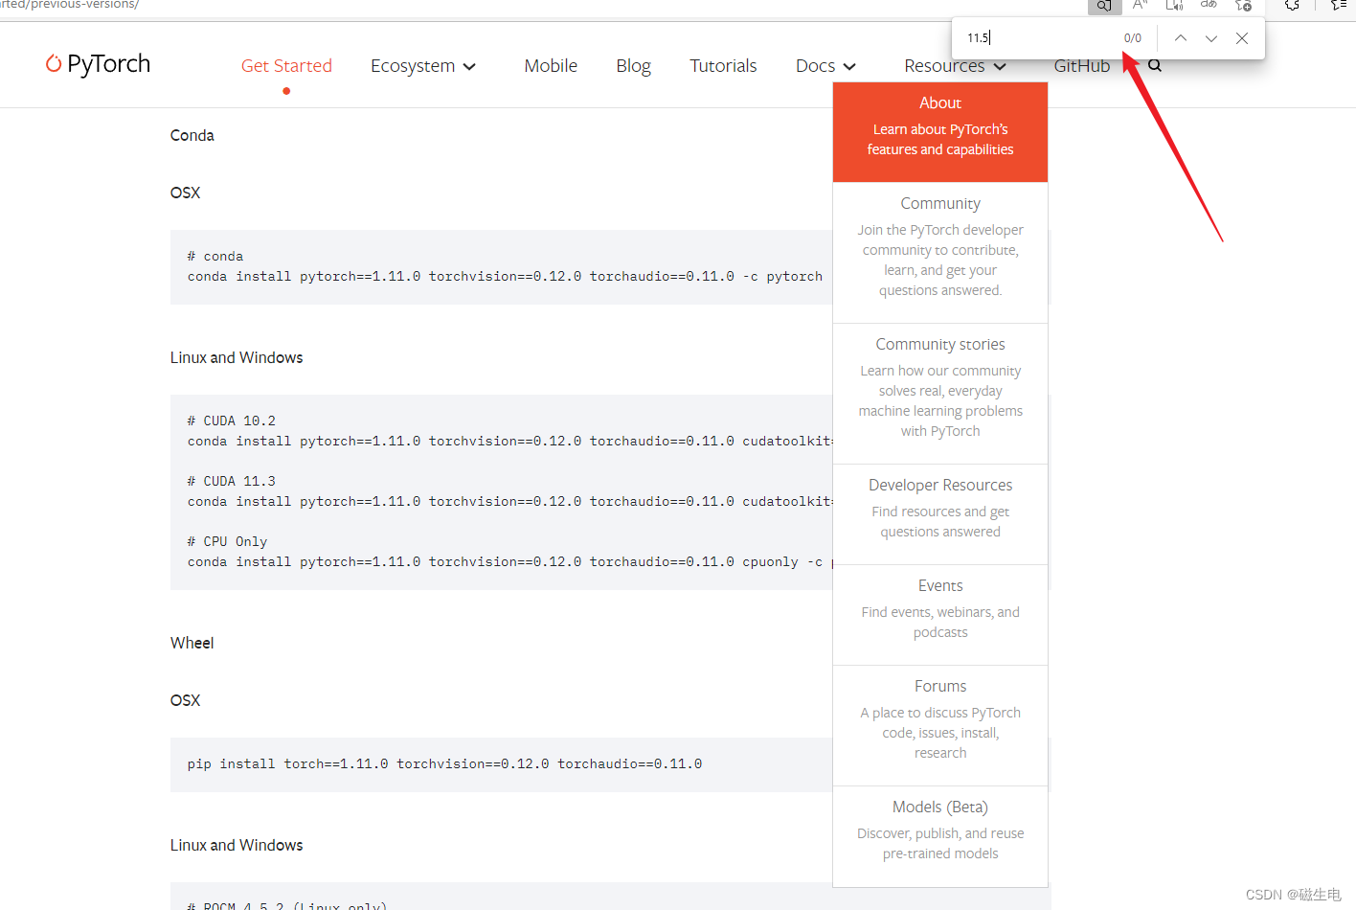Click the PyTorch logo
The height and width of the screenshot is (910, 1356).
tap(98, 64)
